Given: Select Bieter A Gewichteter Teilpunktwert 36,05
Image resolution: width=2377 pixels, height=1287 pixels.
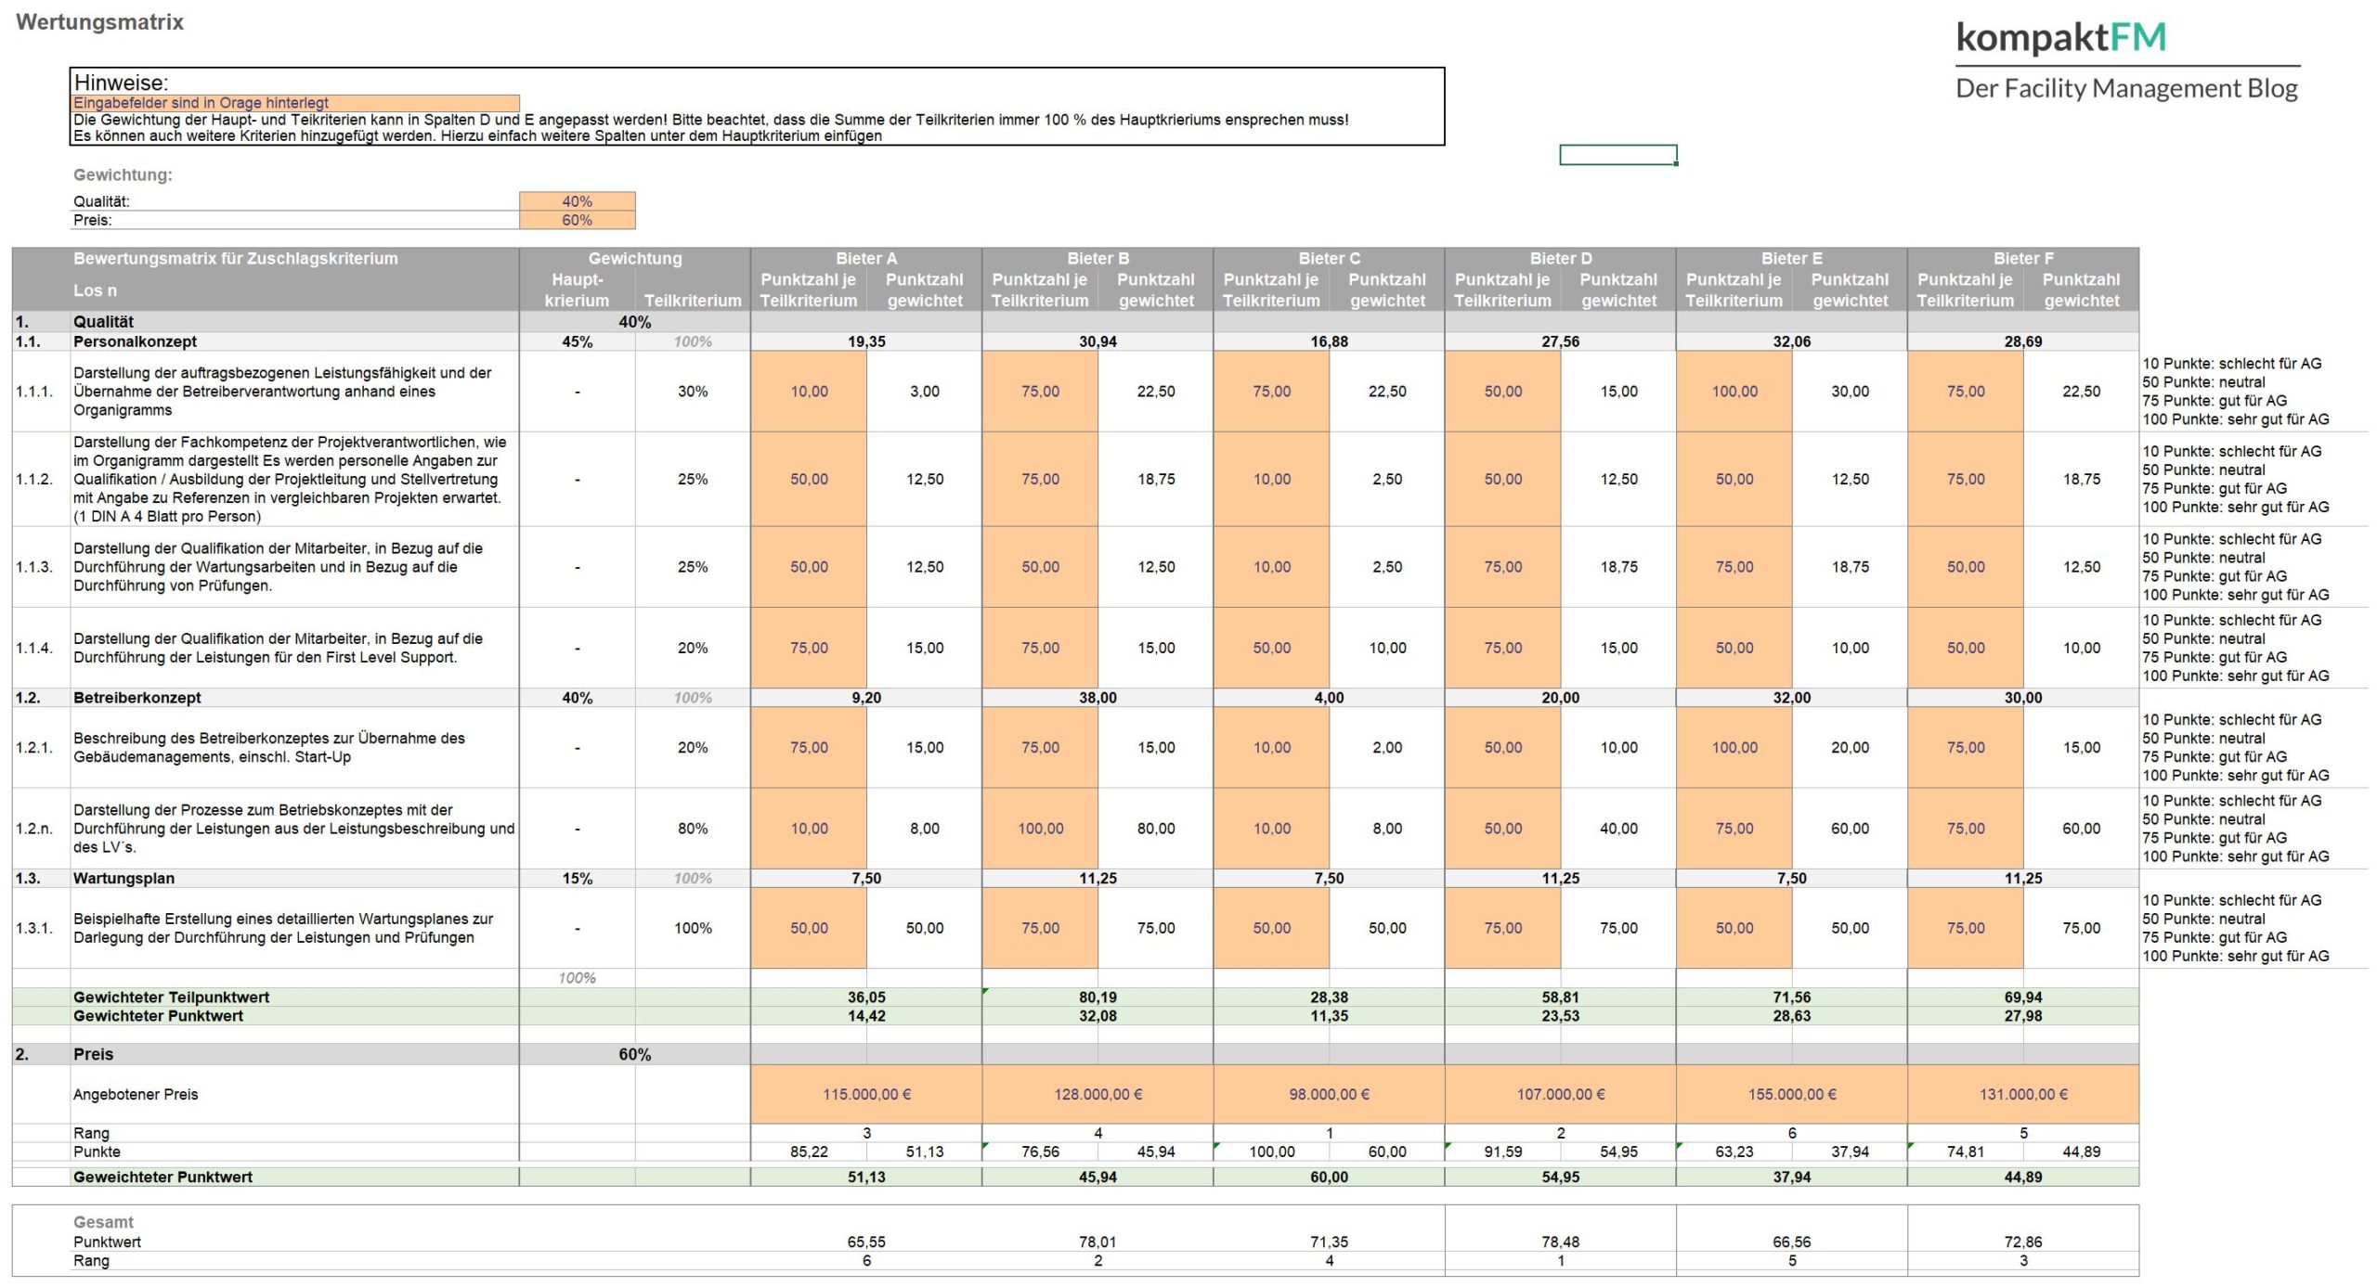Looking at the screenshot, I should click(865, 997).
